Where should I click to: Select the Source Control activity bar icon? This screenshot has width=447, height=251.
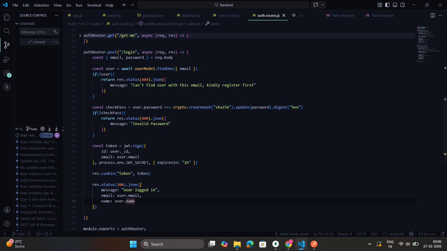[7, 45]
